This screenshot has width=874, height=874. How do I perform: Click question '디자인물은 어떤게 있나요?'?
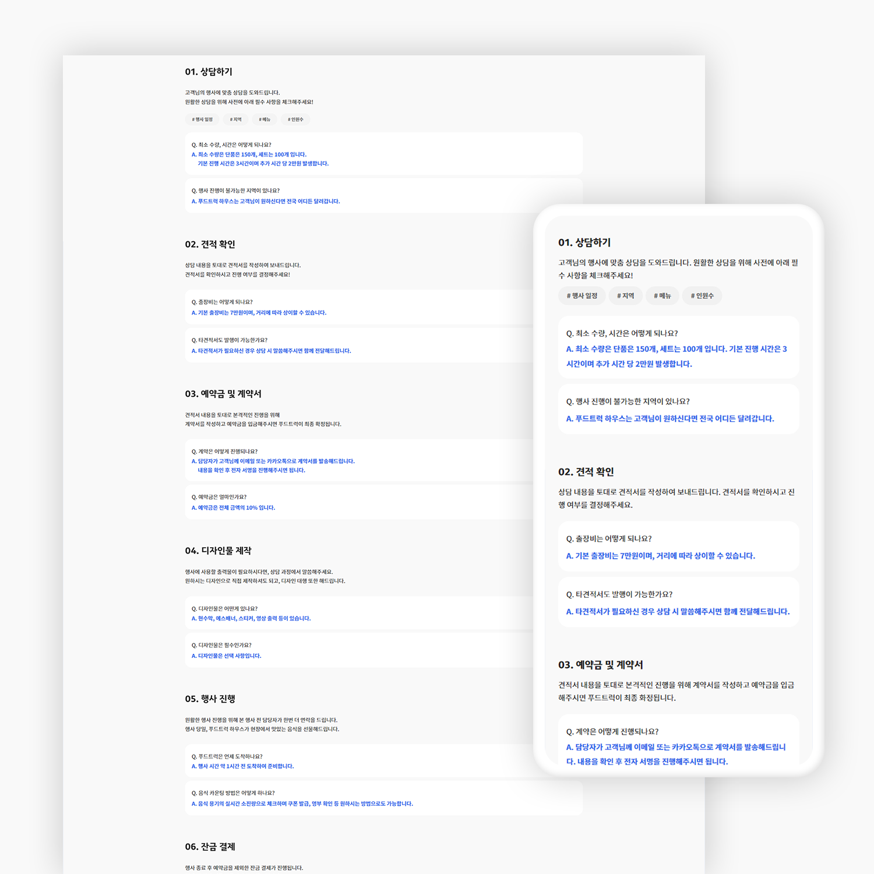(x=224, y=608)
